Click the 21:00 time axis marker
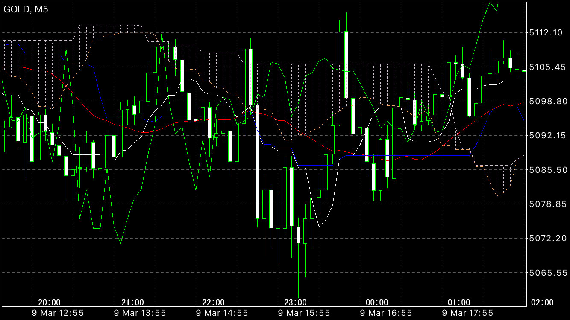This screenshot has height=320, width=570. coord(132,303)
